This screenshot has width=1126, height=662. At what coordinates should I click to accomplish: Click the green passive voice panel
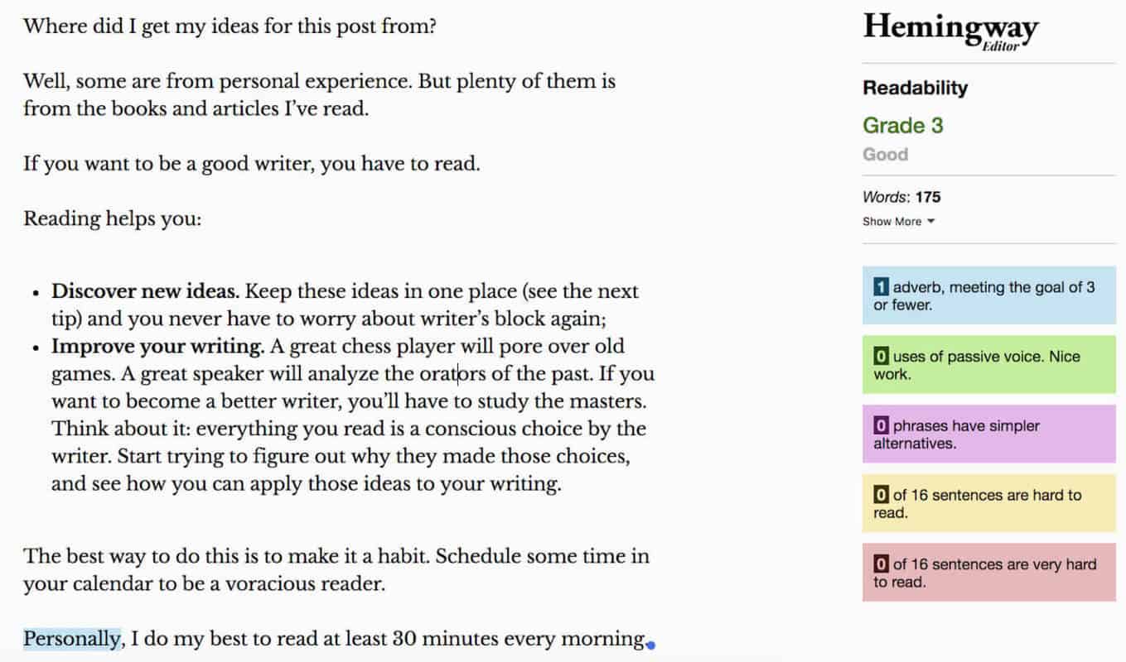pyautogui.click(x=988, y=365)
